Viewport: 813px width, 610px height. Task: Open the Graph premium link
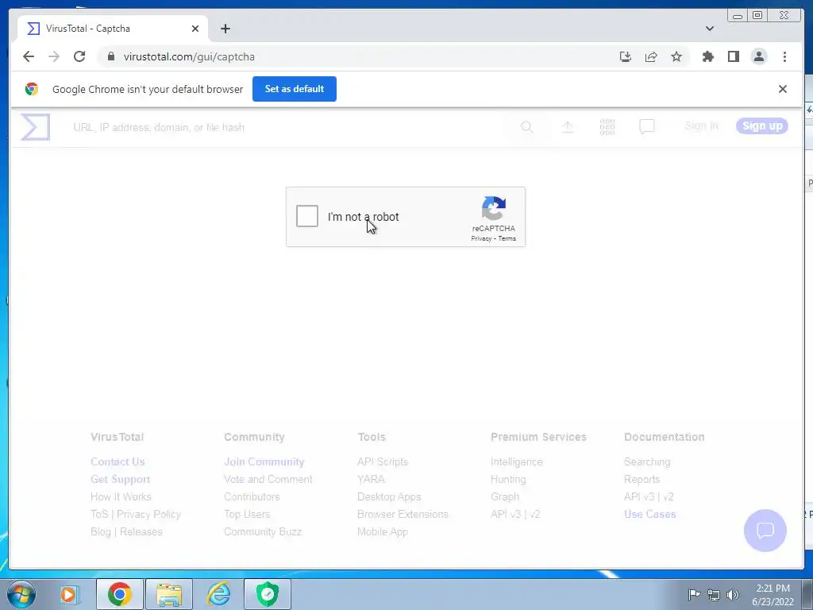[x=505, y=497]
